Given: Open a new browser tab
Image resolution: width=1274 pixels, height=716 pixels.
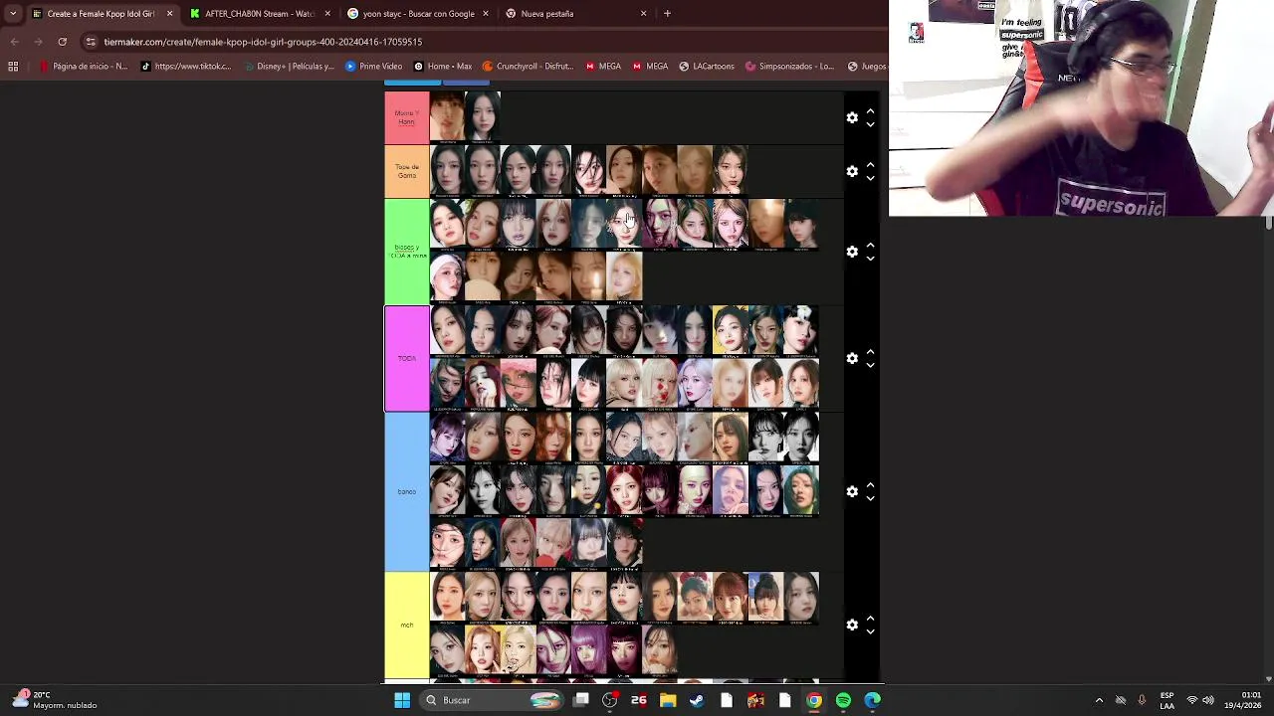Looking at the screenshot, I should point(667,14).
